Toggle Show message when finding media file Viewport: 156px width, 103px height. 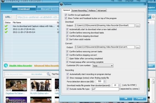[x=68, y=78]
